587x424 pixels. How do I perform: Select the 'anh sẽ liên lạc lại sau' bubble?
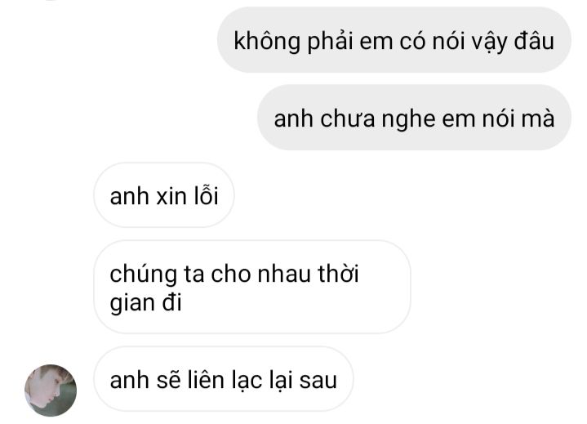click(224, 379)
